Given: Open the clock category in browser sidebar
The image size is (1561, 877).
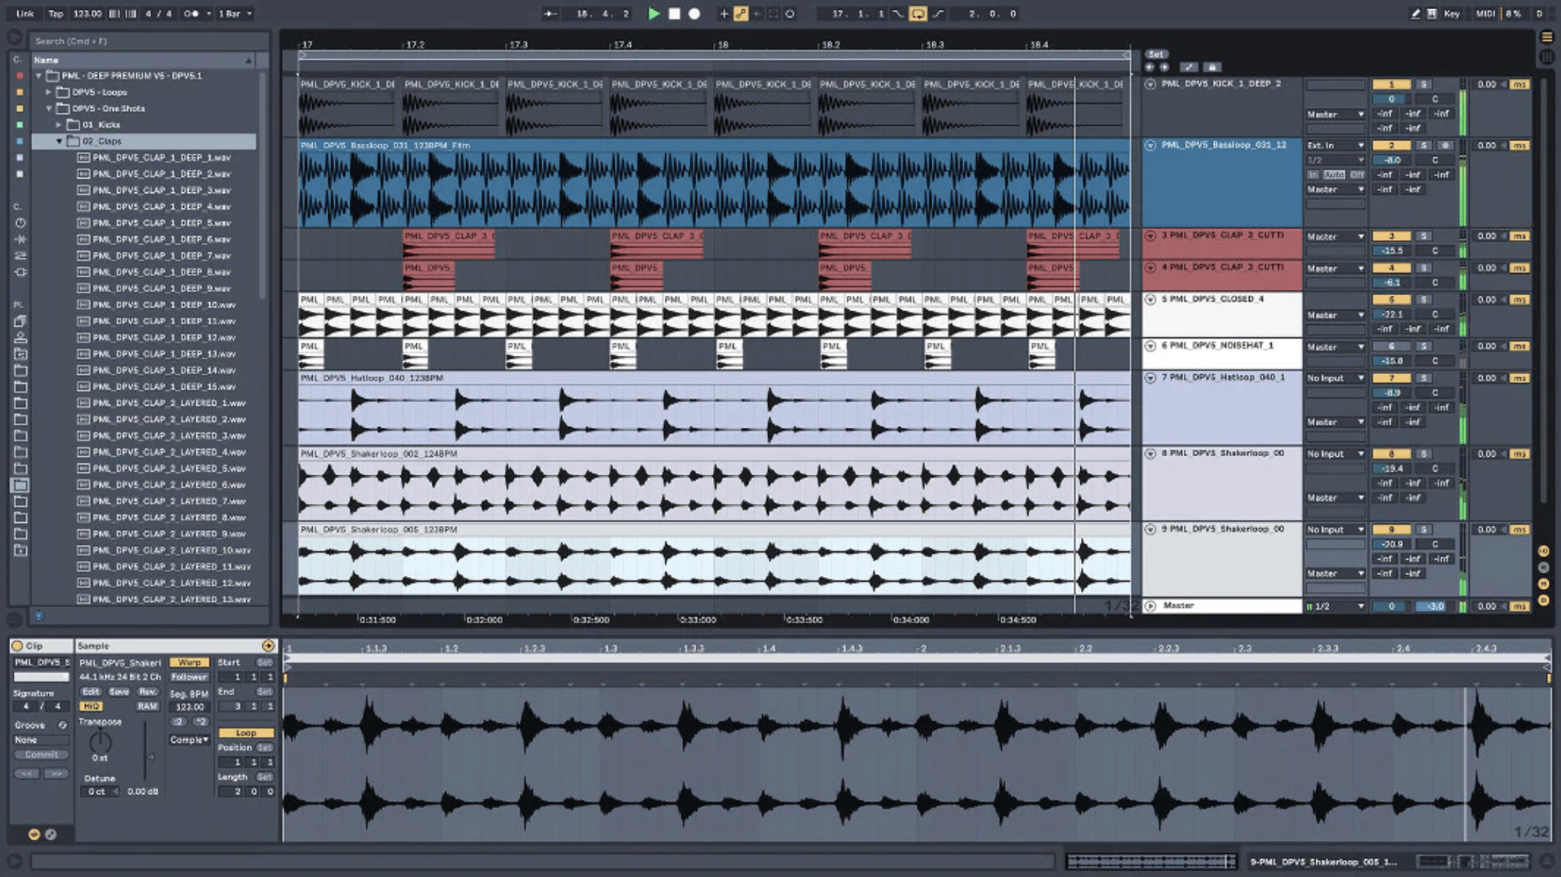Looking at the screenshot, I should [x=20, y=223].
